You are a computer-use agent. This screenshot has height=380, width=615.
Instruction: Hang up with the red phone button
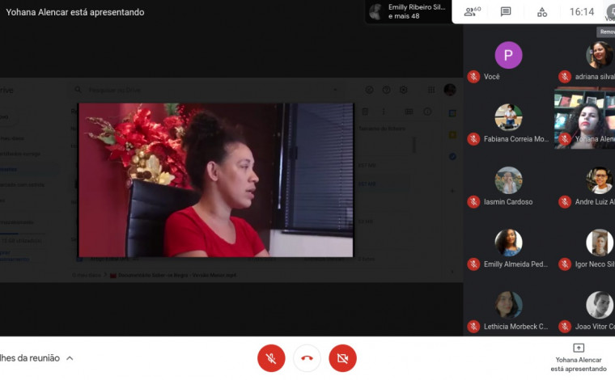click(307, 358)
